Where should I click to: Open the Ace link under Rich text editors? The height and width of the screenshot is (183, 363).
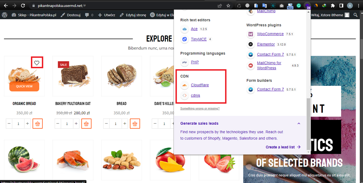click(194, 29)
